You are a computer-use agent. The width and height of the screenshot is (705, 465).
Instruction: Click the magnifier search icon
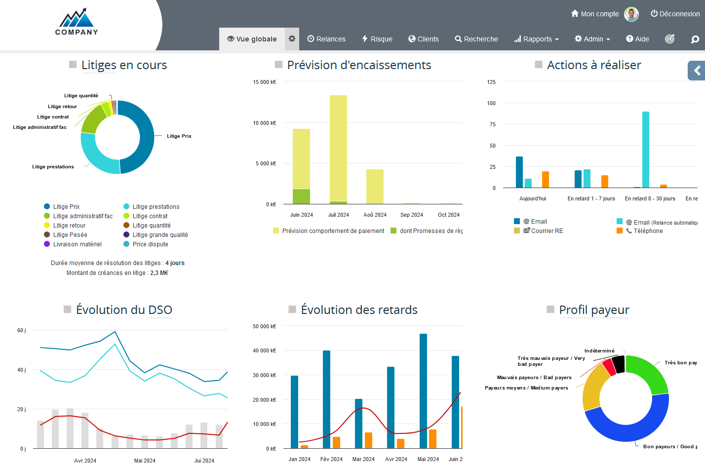pyautogui.click(x=695, y=39)
